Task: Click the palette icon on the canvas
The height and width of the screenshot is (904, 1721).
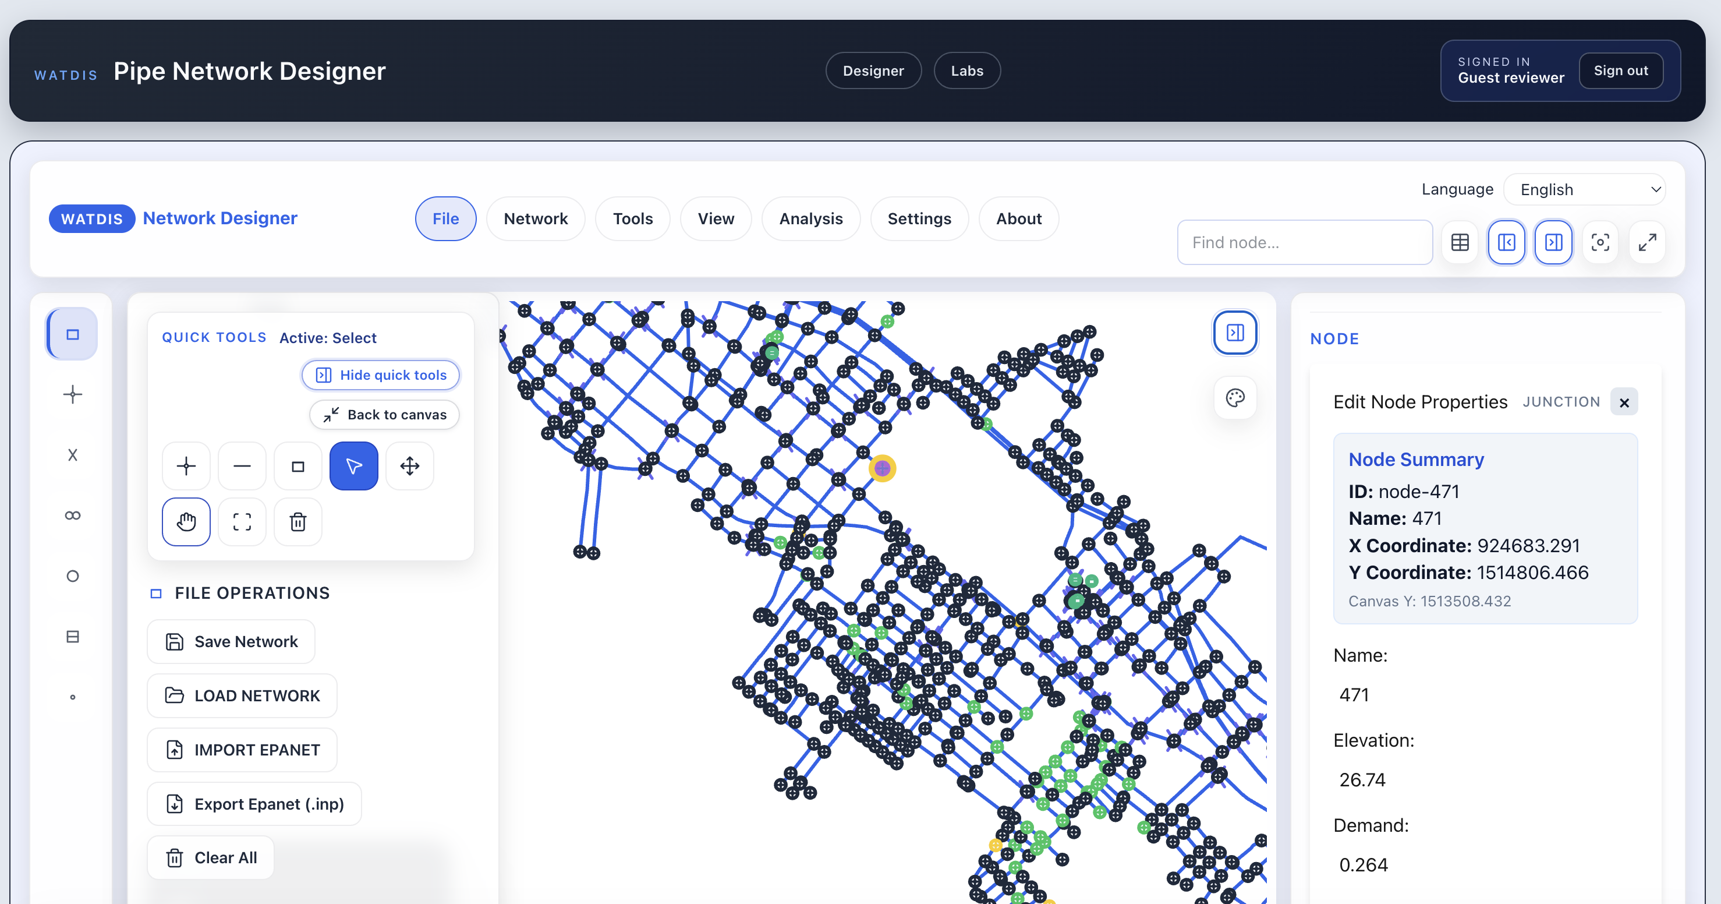Action: [1235, 398]
